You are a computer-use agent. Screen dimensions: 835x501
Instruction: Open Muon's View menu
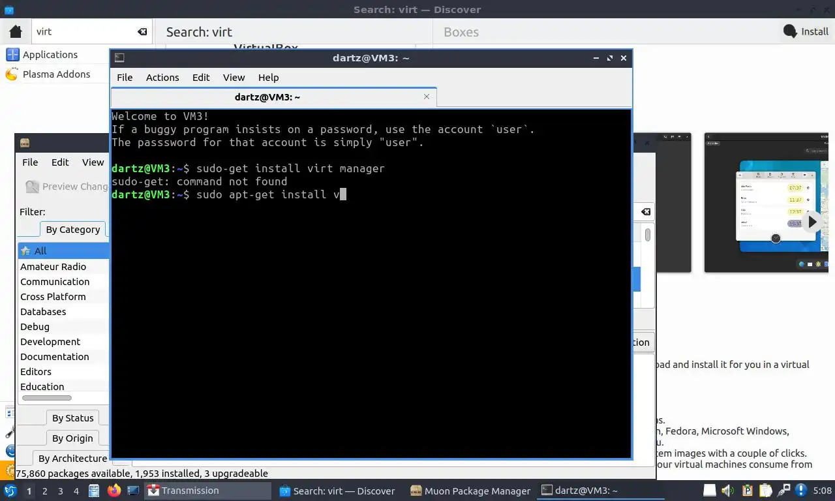(93, 162)
